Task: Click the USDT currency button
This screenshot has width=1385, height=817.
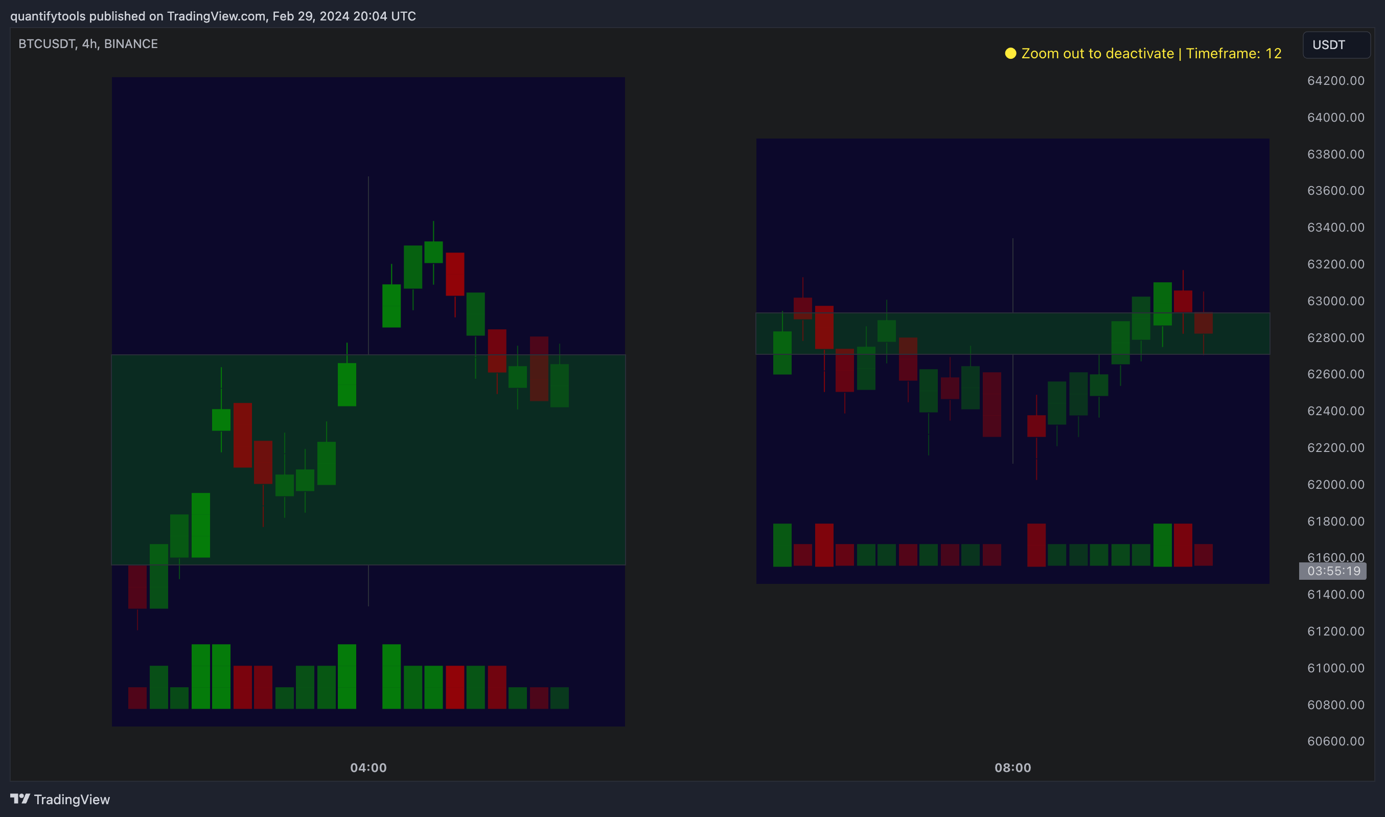Action: (x=1336, y=44)
